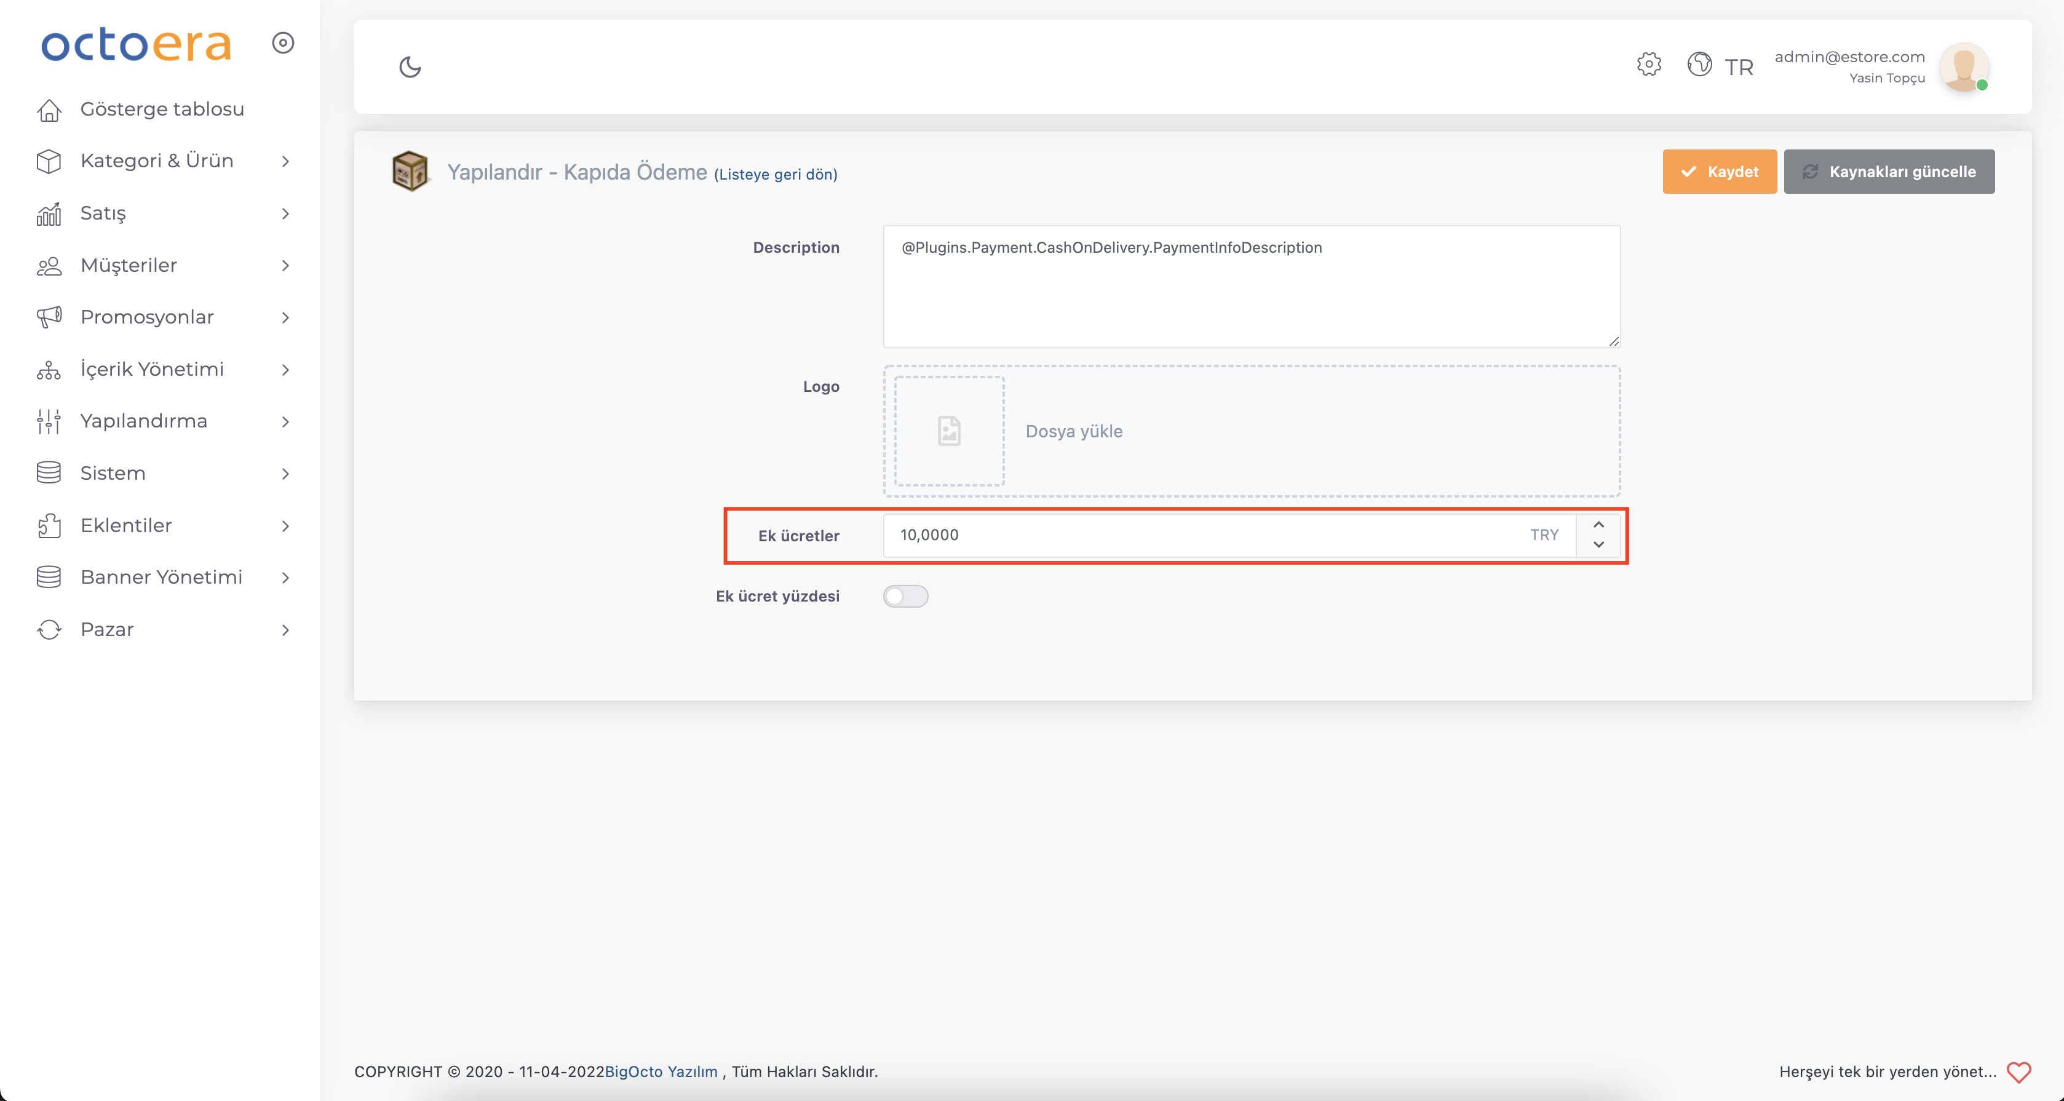Decrease Ek ücretler value with down arrow
This screenshot has height=1101, width=2064.
tap(1598, 545)
